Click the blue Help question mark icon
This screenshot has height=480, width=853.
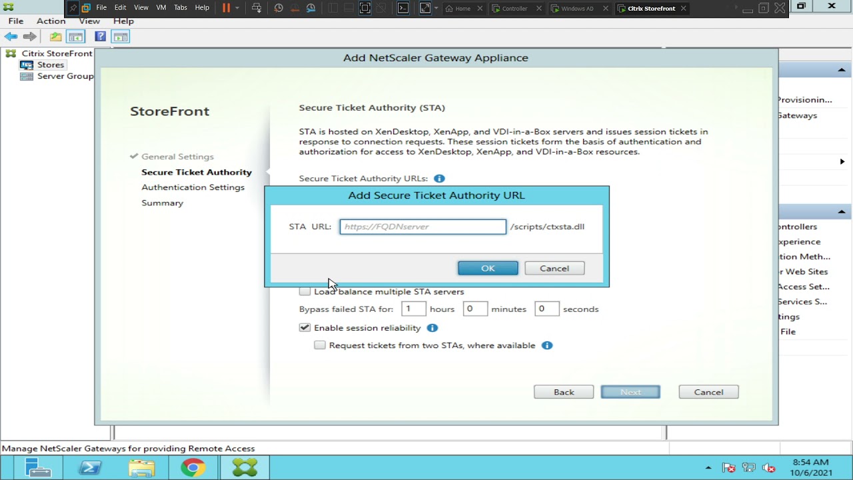click(x=100, y=37)
